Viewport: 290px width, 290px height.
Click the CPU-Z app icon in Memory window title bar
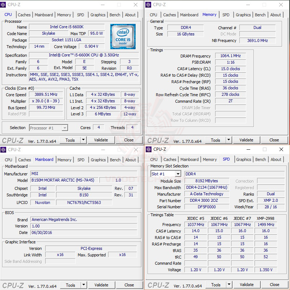(x=148, y=5)
